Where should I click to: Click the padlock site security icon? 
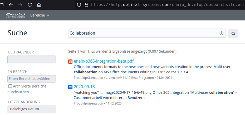click(x=86, y=5)
